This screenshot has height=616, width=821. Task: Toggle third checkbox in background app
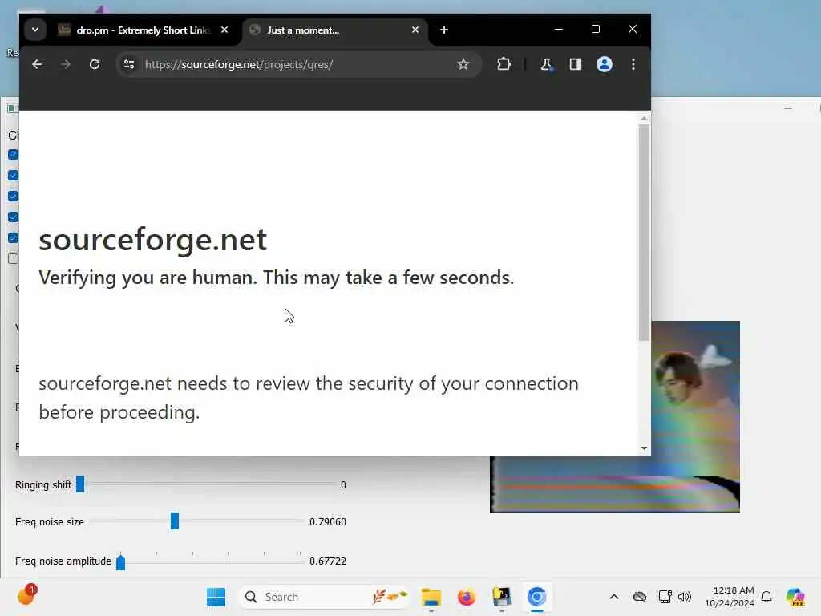[13, 197]
